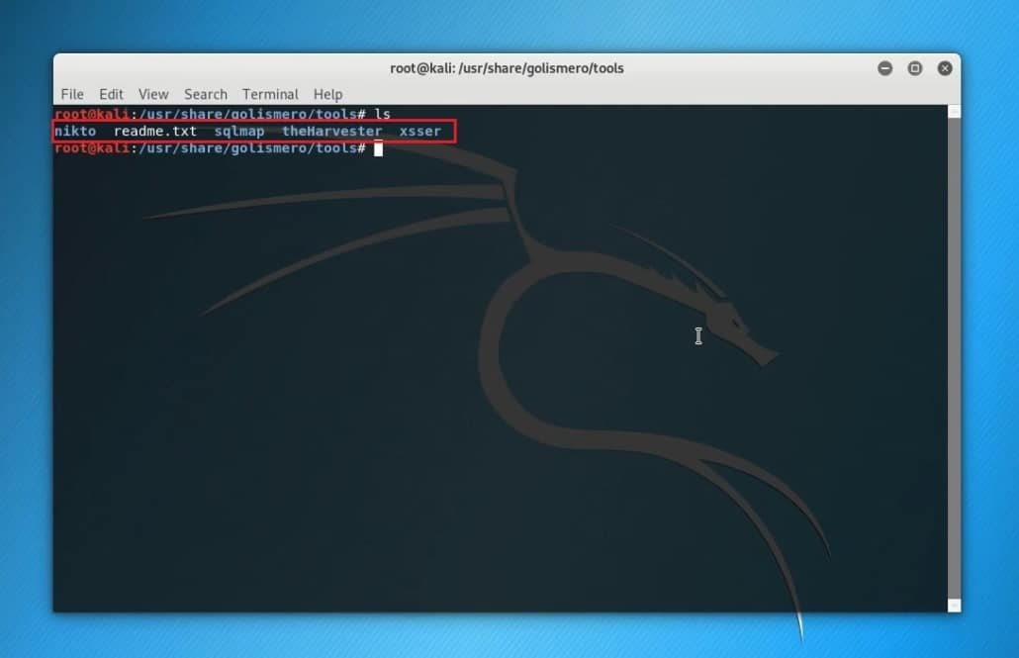Click the xsser directory name
Screen dimensions: 1019x658
point(419,132)
